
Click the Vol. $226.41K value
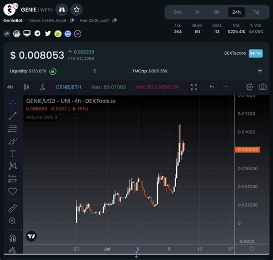pyautogui.click(x=236, y=32)
